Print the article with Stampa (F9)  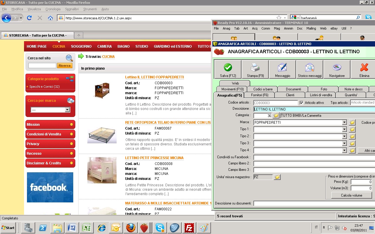pos(255,70)
